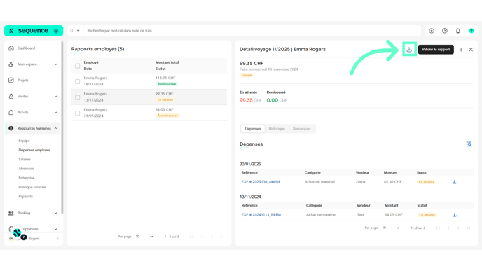Open the Salaires submenu item
Image resolution: width=482 pixels, height=271 pixels.
[x=25, y=159]
